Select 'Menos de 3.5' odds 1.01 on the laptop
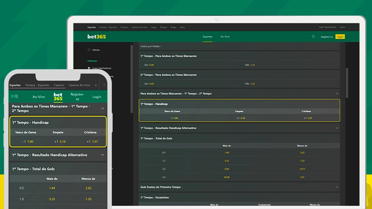 click(302, 177)
